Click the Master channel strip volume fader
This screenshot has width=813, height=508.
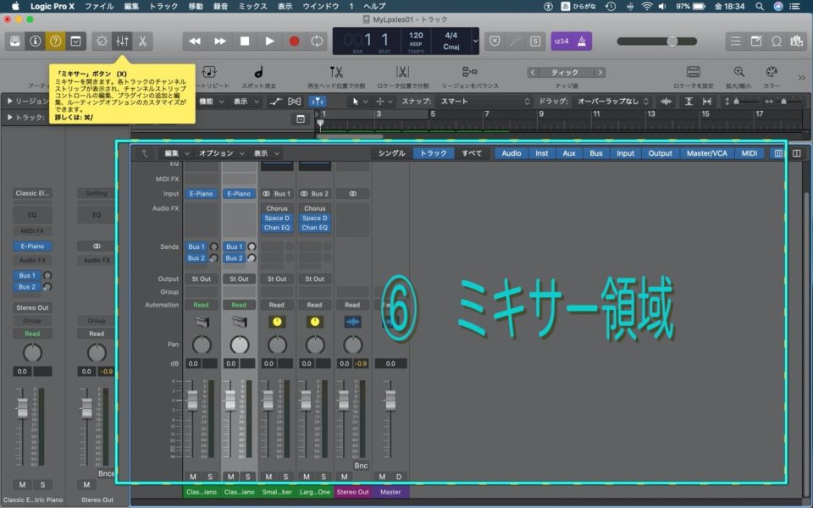[x=390, y=400]
